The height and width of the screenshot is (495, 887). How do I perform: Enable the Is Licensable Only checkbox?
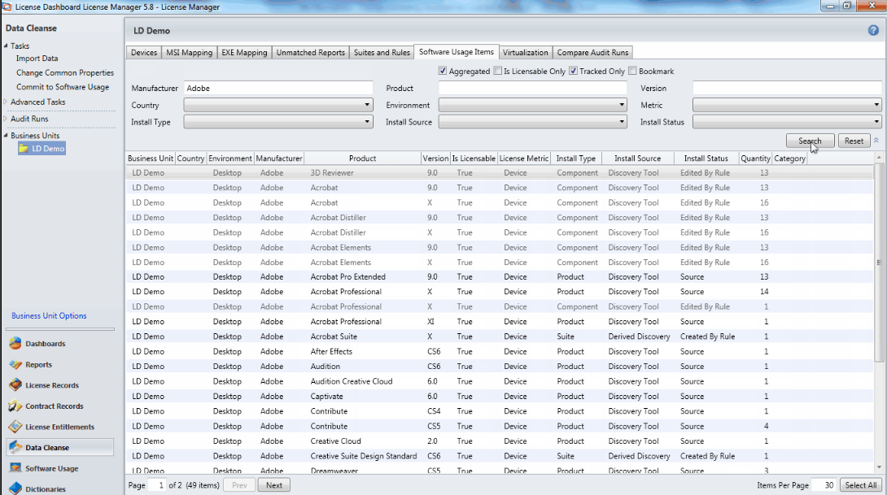point(498,72)
